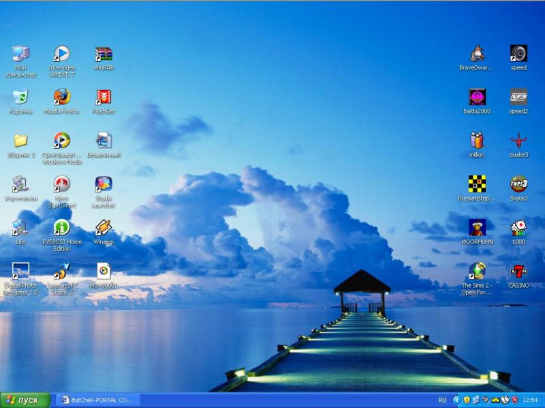Open the RU language indicator

tap(442, 400)
